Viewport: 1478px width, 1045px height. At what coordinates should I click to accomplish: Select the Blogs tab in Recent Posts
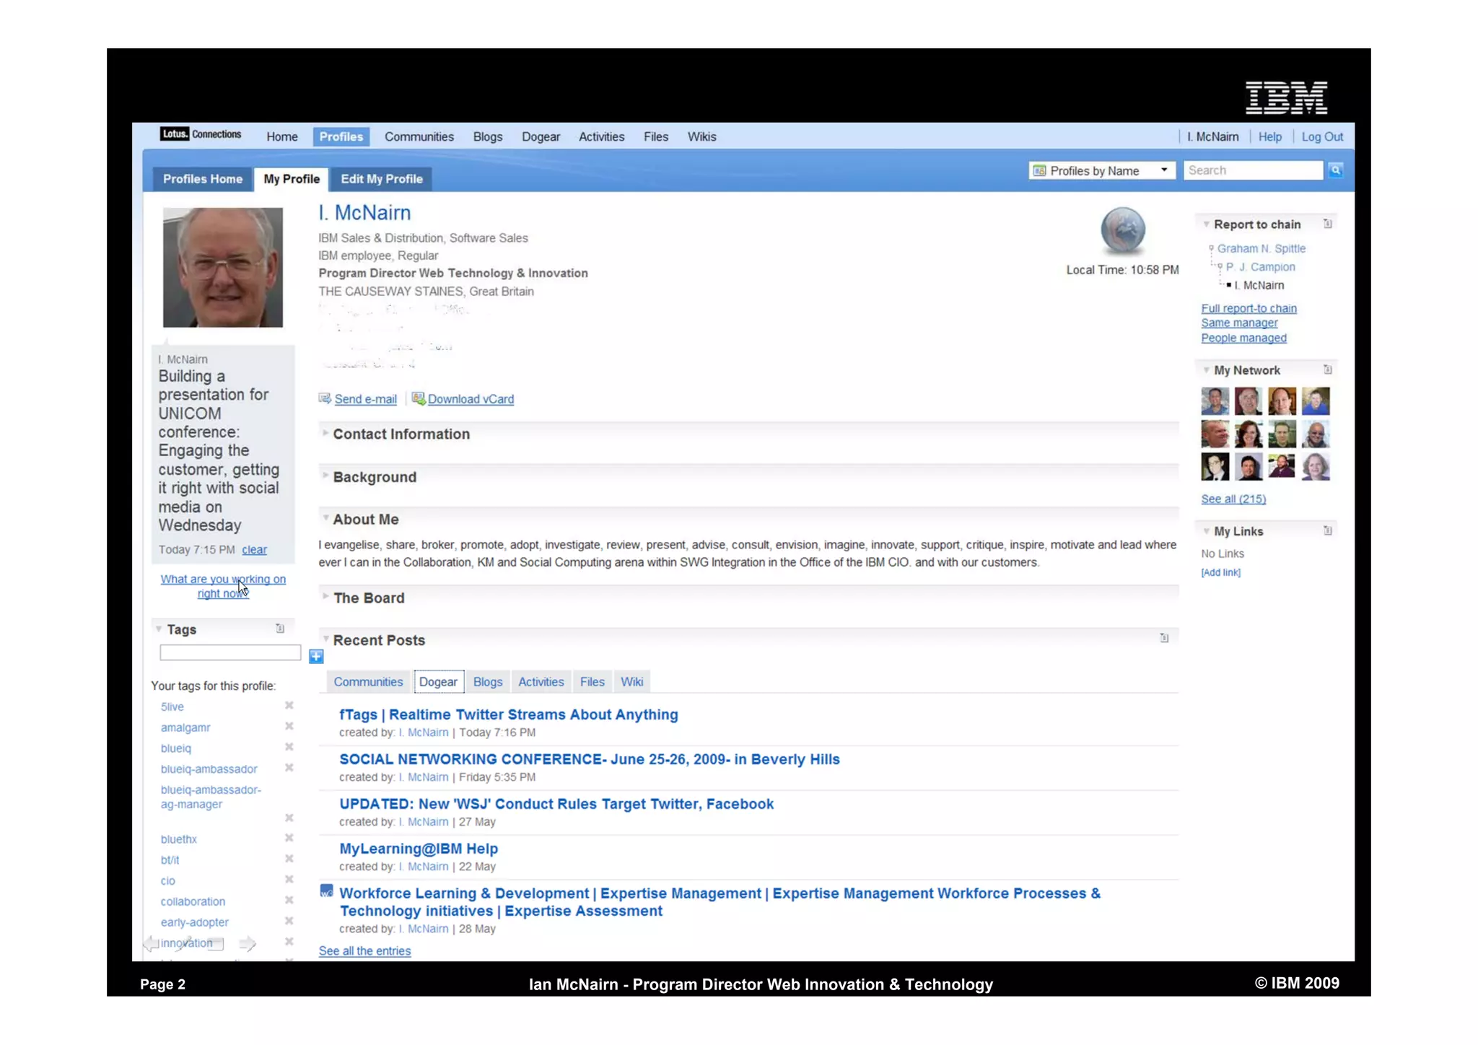point(487,682)
